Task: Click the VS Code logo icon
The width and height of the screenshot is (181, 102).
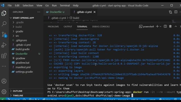Action: (x=3, y=5)
